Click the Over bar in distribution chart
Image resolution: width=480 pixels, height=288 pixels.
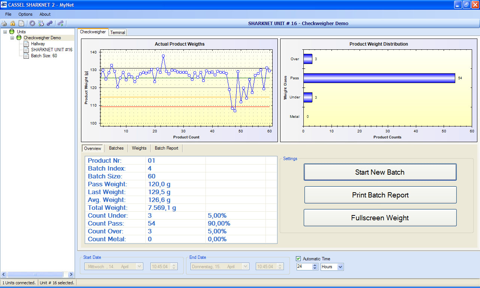(308, 59)
